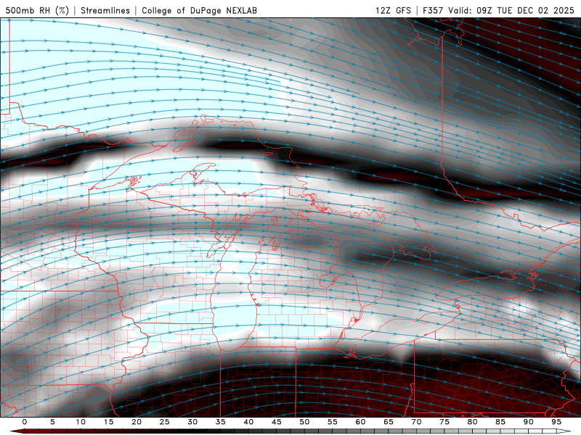Click the '25' value on the color scale

[x=165, y=422]
